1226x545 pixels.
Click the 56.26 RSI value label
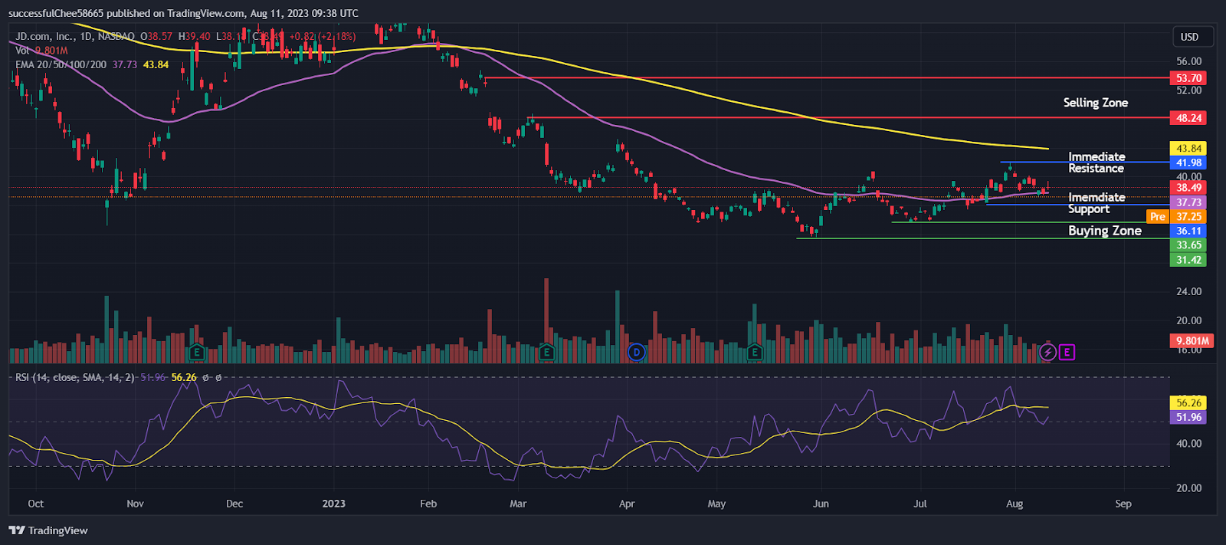click(x=1188, y=403)
